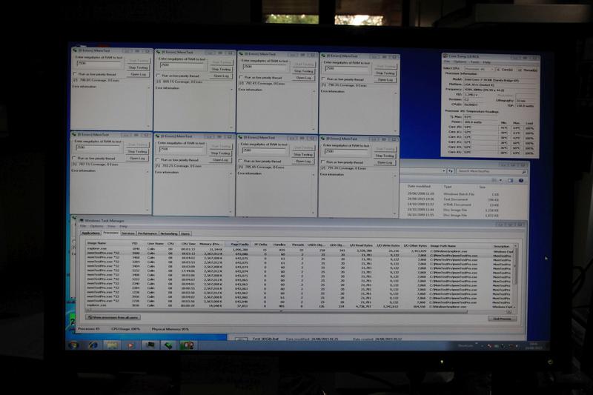Switch to the Services tab in Task Manager
593x395 pixels.
[x=127, y=233]
